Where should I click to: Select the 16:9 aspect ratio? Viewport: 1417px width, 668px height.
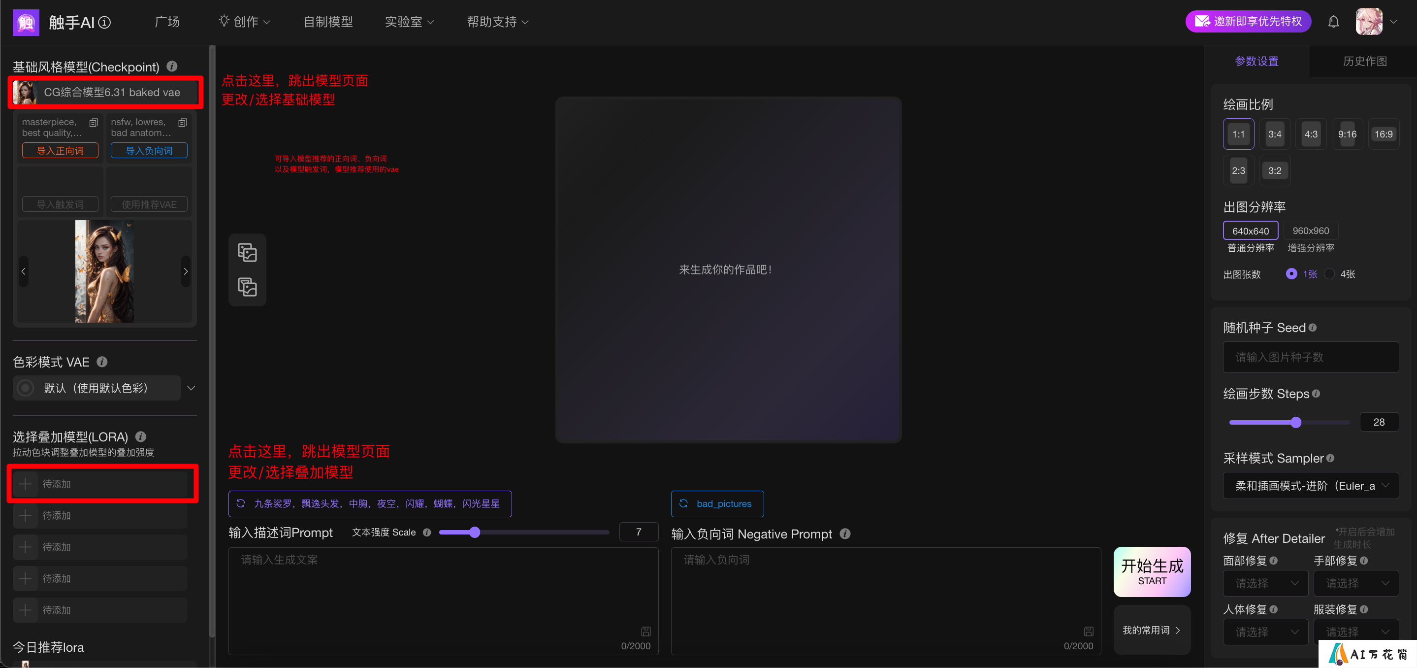point(1384,134)
